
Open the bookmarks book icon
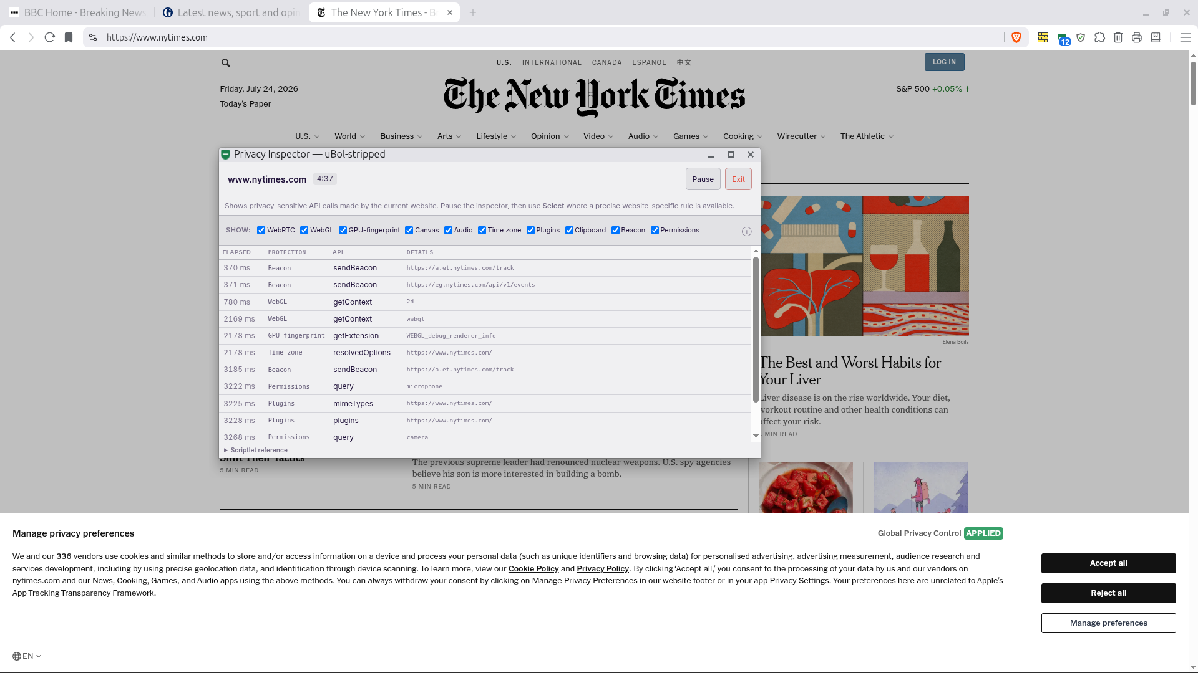pos(1156,37)
